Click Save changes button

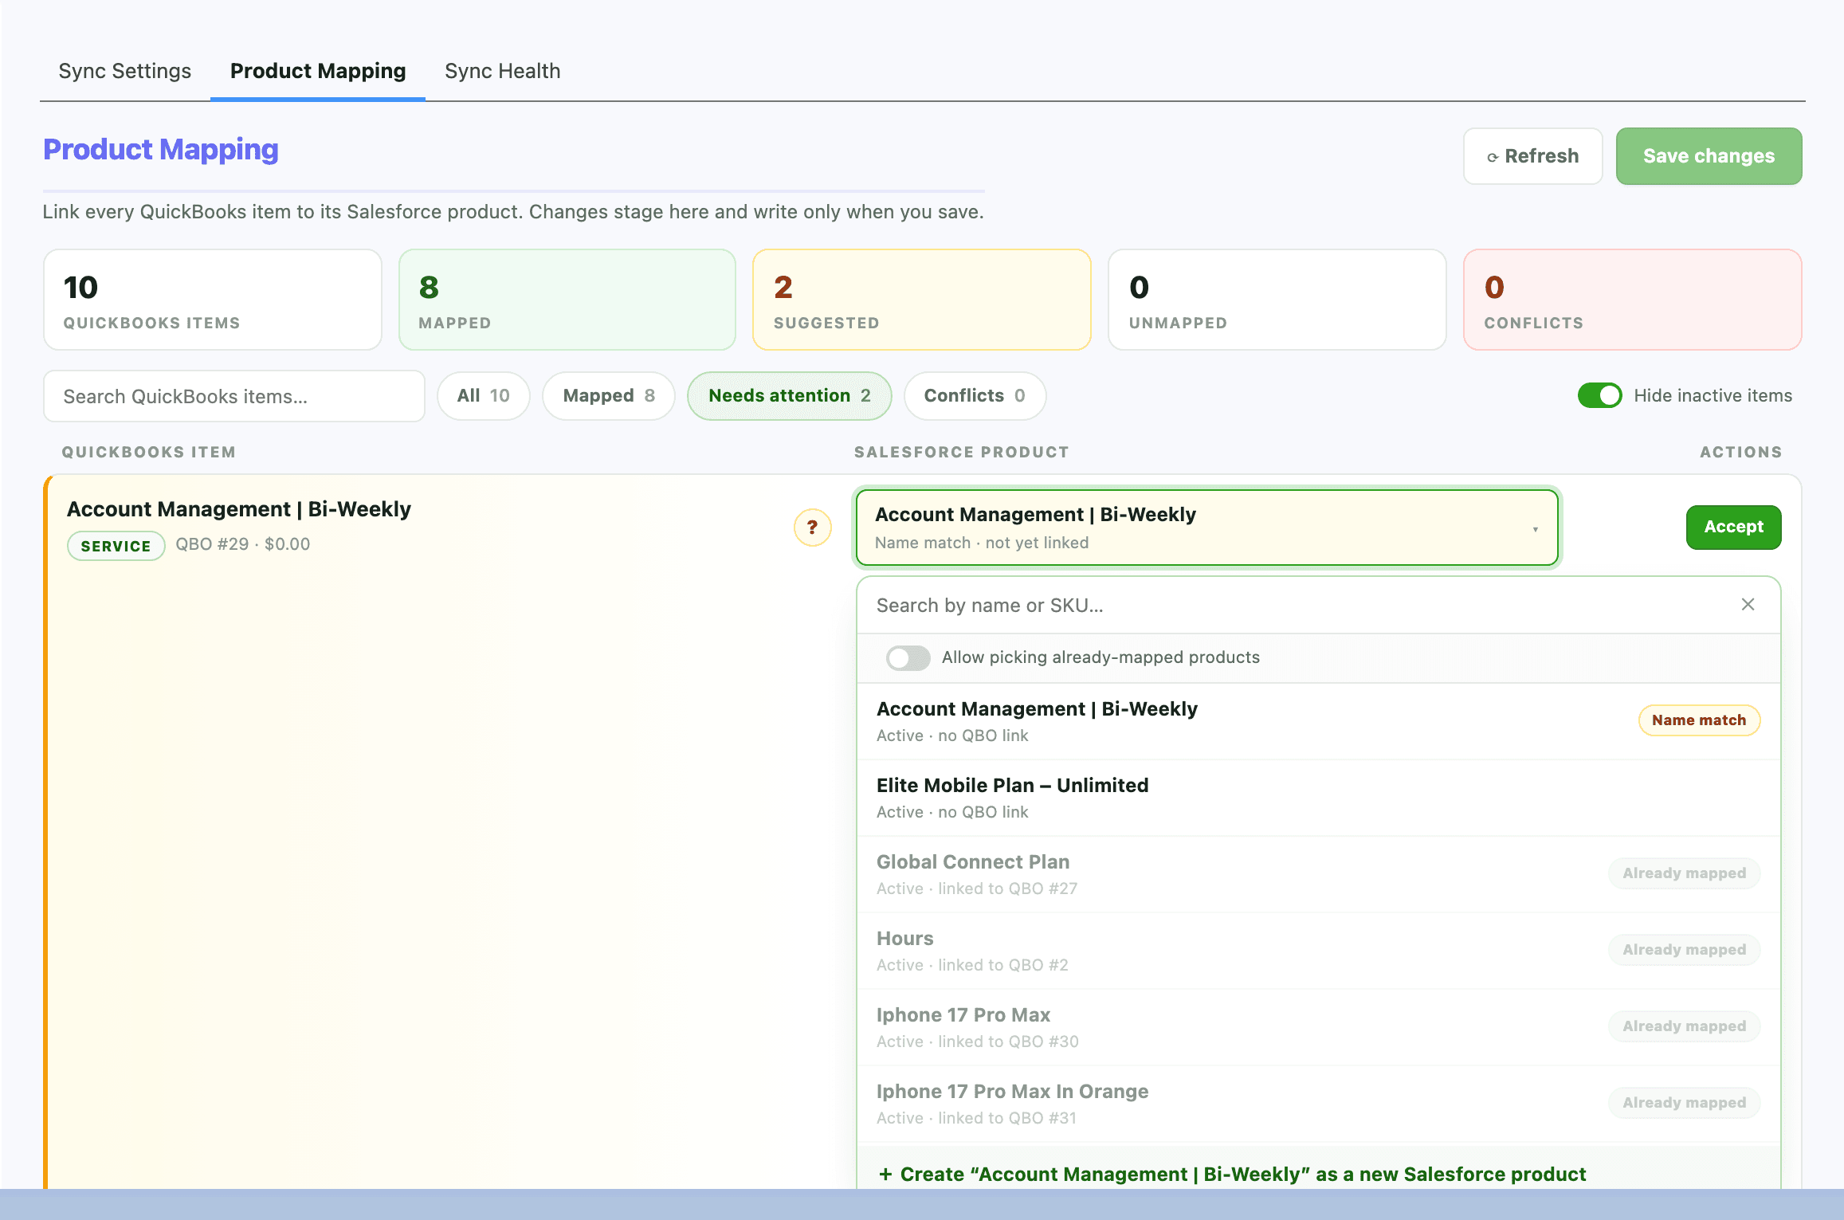coord(1709,156)
